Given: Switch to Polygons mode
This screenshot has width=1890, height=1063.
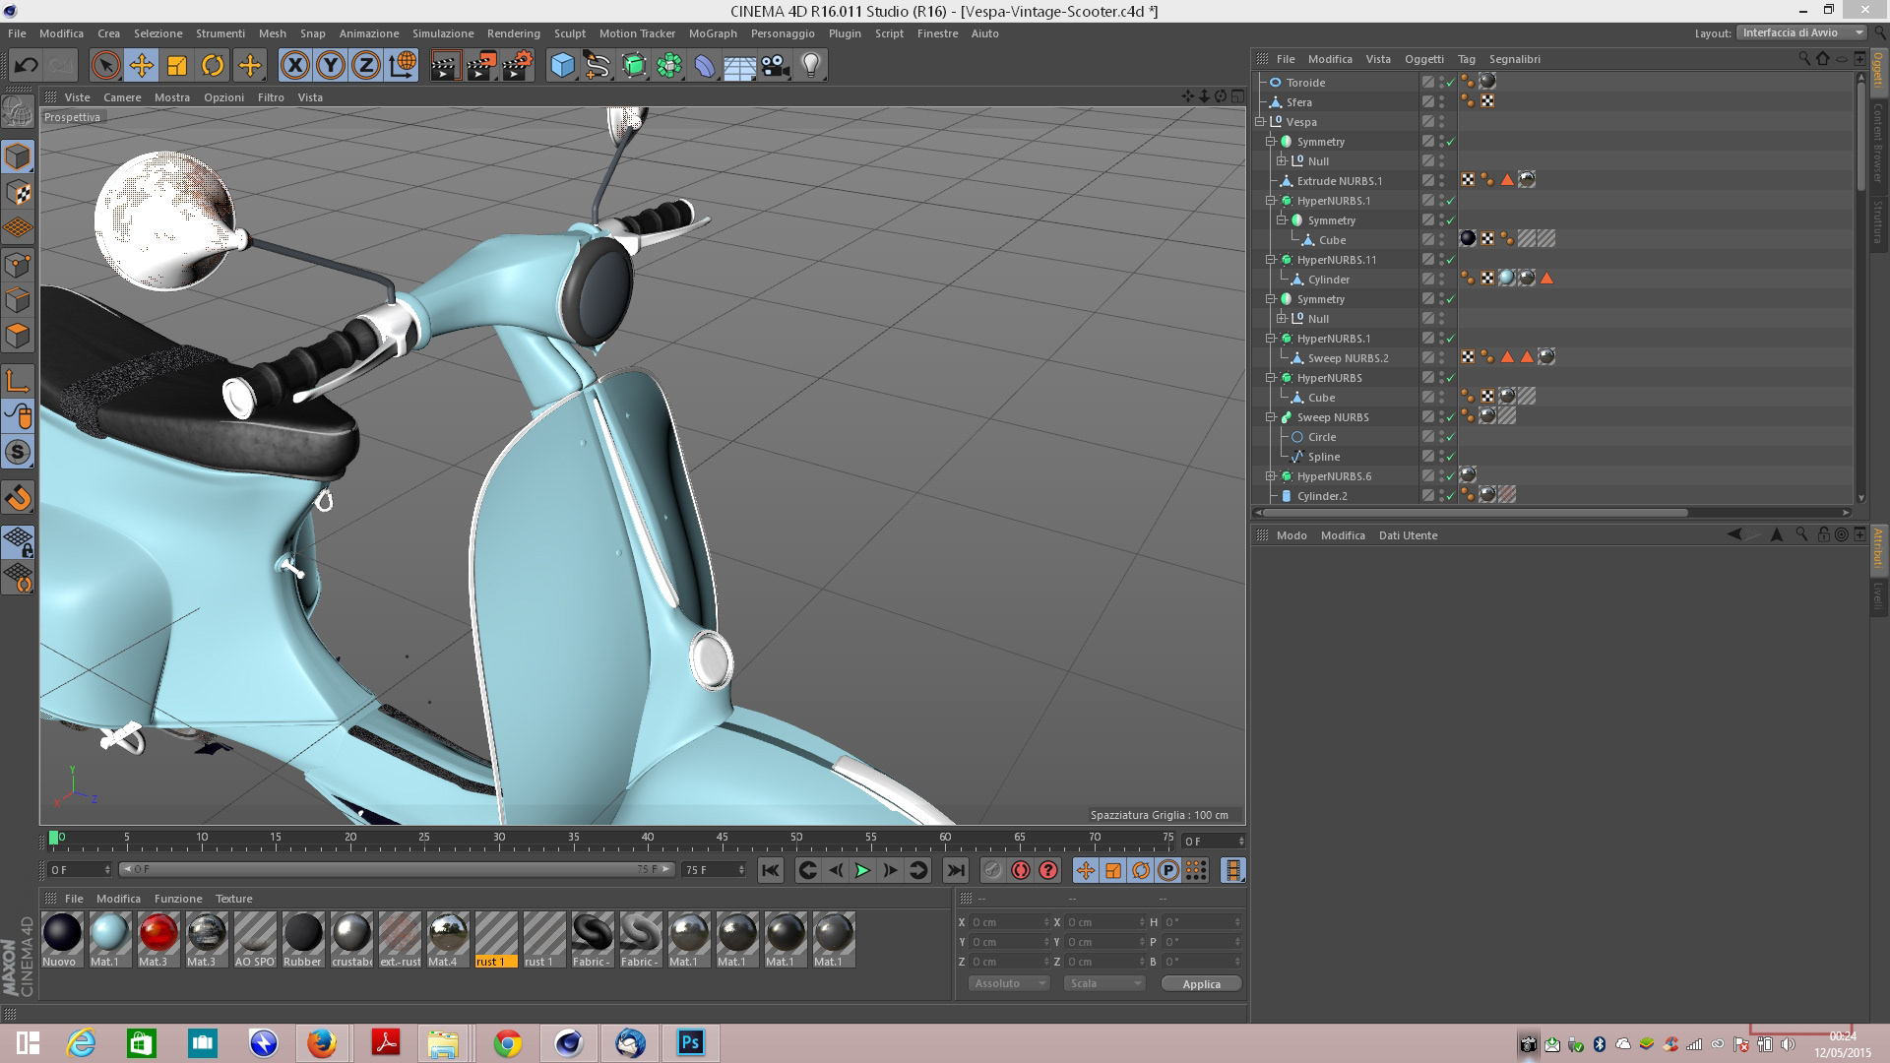Looking at the screenshot, I should [x=18, y=336].
